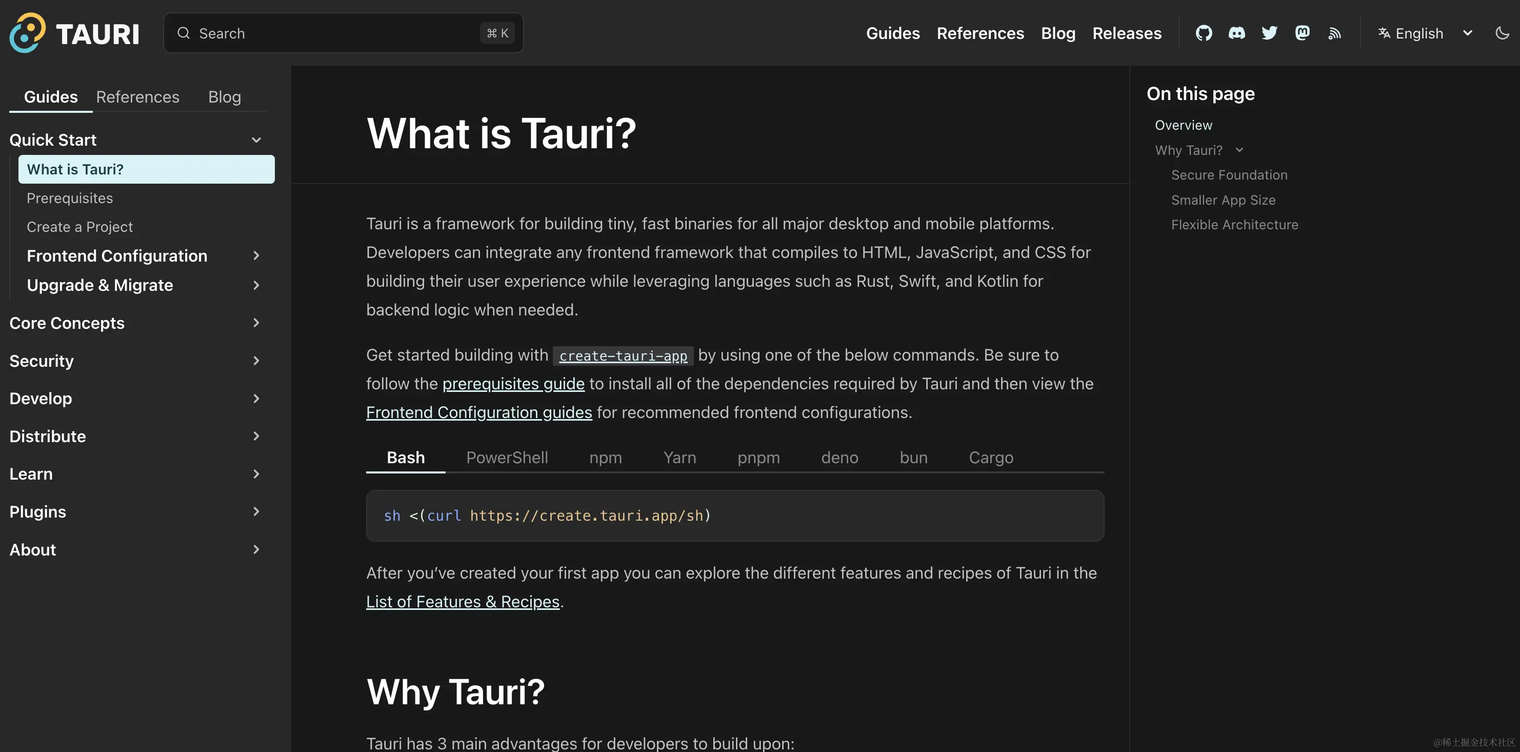The height and width of the screenshot is (752, 1520).
Task: Toggle dark mode with the moon icon
Action: coord(1501,33)
